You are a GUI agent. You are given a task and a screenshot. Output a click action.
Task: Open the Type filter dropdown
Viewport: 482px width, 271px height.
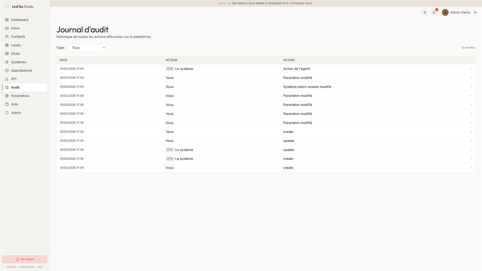point(87,48)
